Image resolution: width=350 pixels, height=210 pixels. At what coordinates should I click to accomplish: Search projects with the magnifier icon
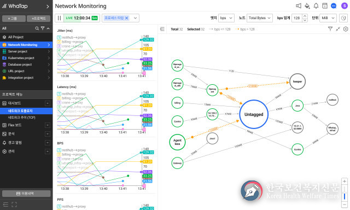click(x=37, y=28)
